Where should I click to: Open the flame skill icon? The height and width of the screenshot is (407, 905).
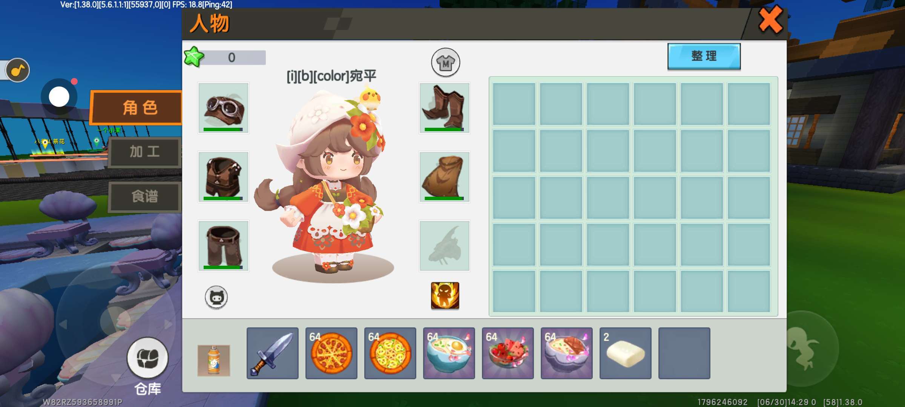(x=445, y=295)
